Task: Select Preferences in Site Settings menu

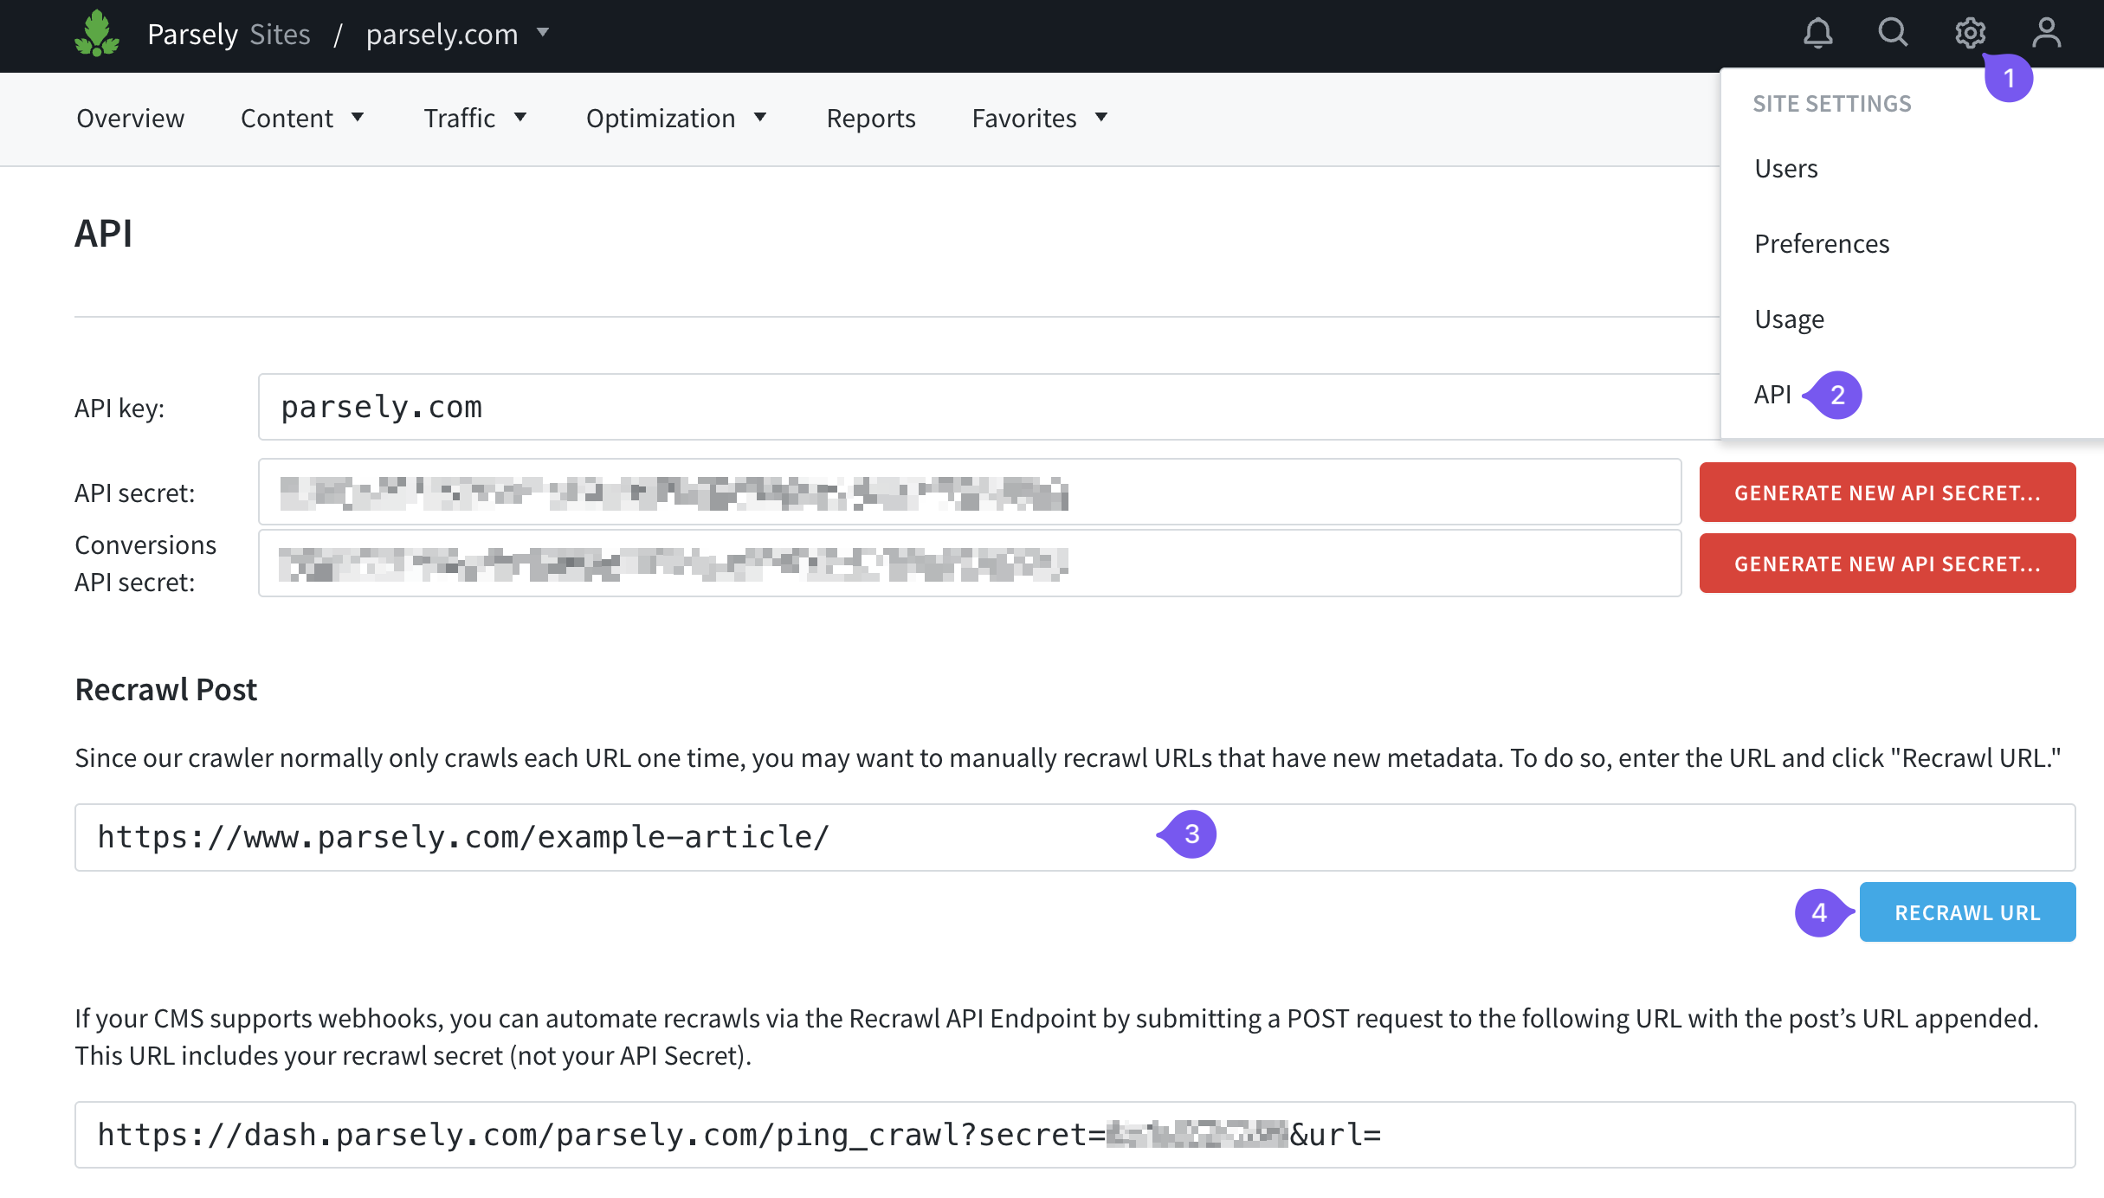Action: click(x=1821, y=243)
